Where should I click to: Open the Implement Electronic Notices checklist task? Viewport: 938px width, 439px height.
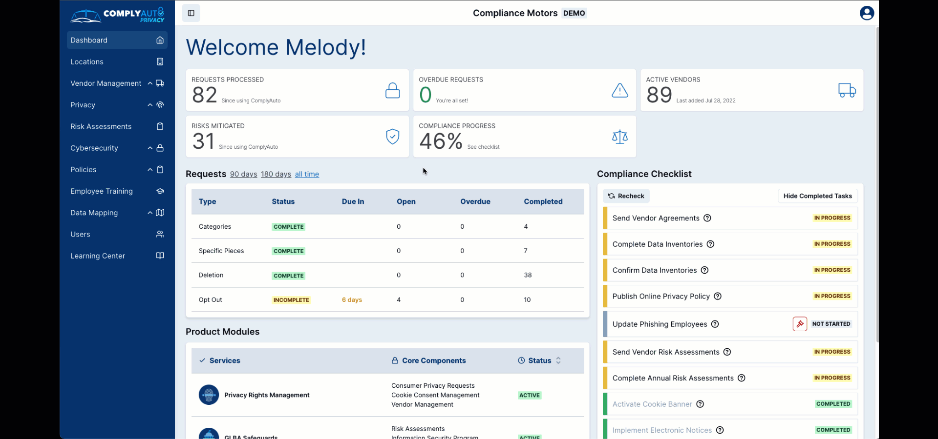730,430
